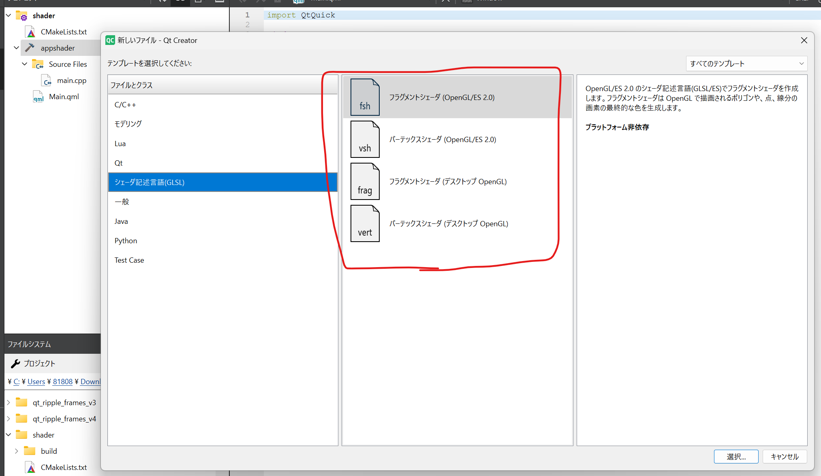Click line 1 import QtQuick in editor
The image size is (821, 476).
pyautogui.click(x=301, y=15)
